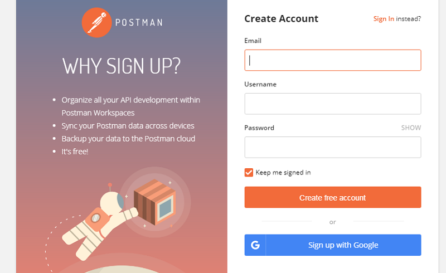Focus the Email input field
This screenshot has height=273, width=446.
pyautogui.click(x=333, y=60)
